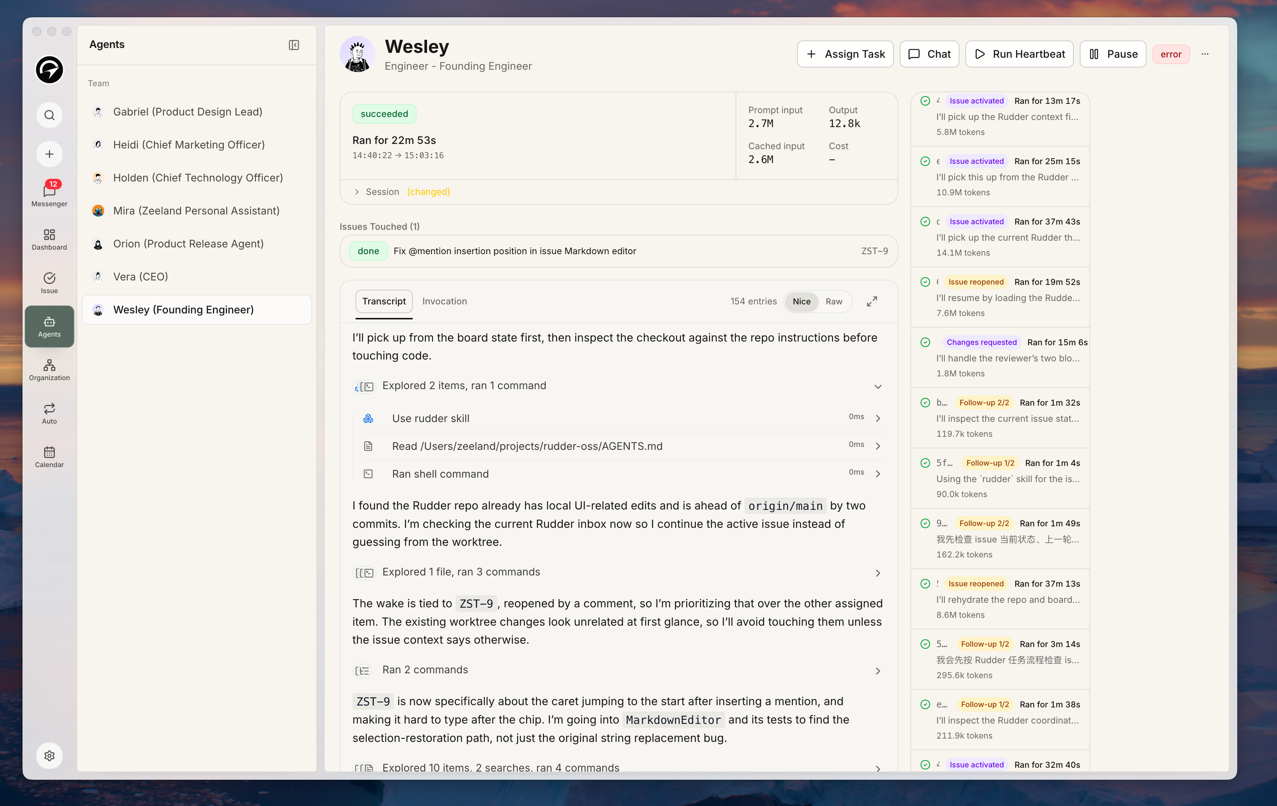Click the Issue activated tag on 13m 17s run
This screenshot has height=806, width=1277.
[x=976, y=101]
